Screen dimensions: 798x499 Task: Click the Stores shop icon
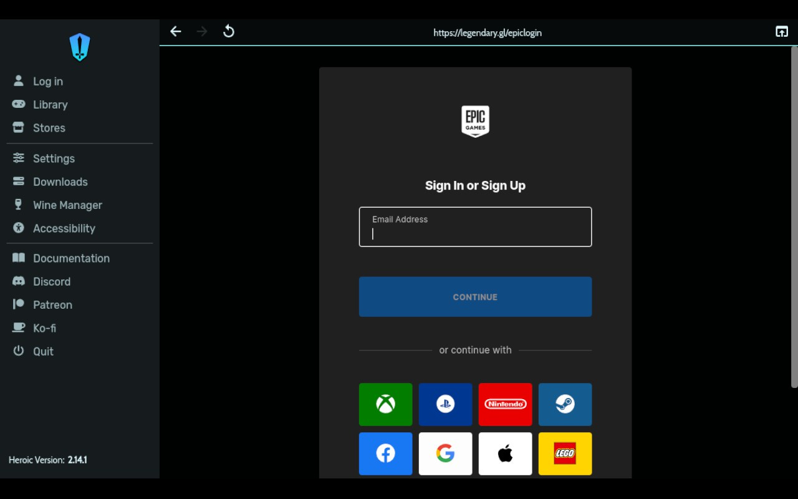pos(19,127)
